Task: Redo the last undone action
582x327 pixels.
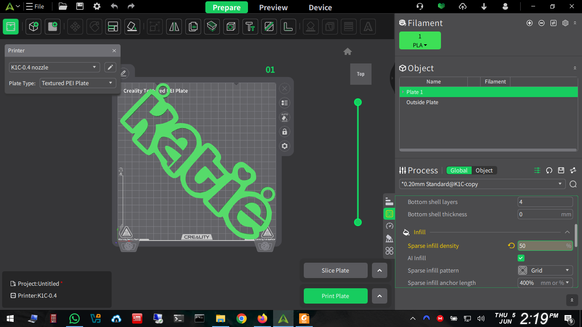Action: [131, 6]
